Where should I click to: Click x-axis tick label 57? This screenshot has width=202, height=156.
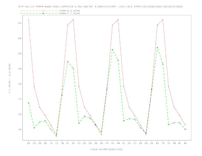click(135, 143)
